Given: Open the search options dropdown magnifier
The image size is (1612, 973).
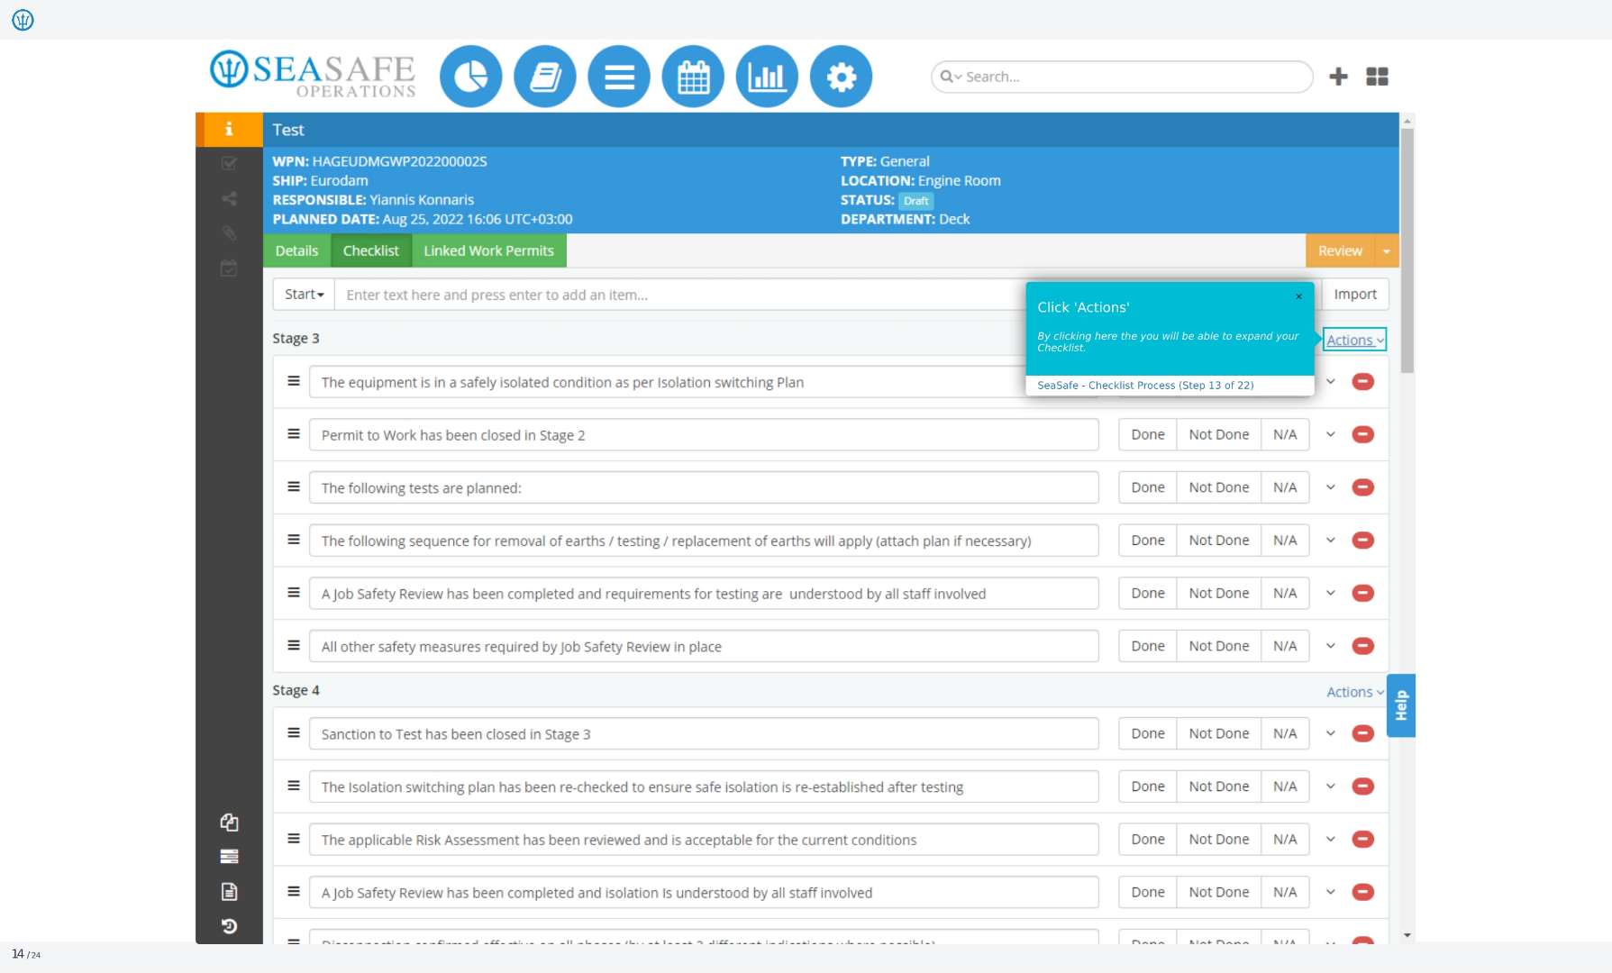Looking at the screenshot, I should 951,77.
